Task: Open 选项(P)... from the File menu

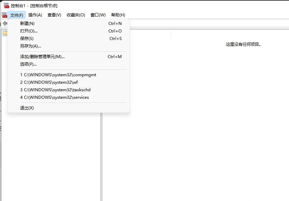Action: 28,64
